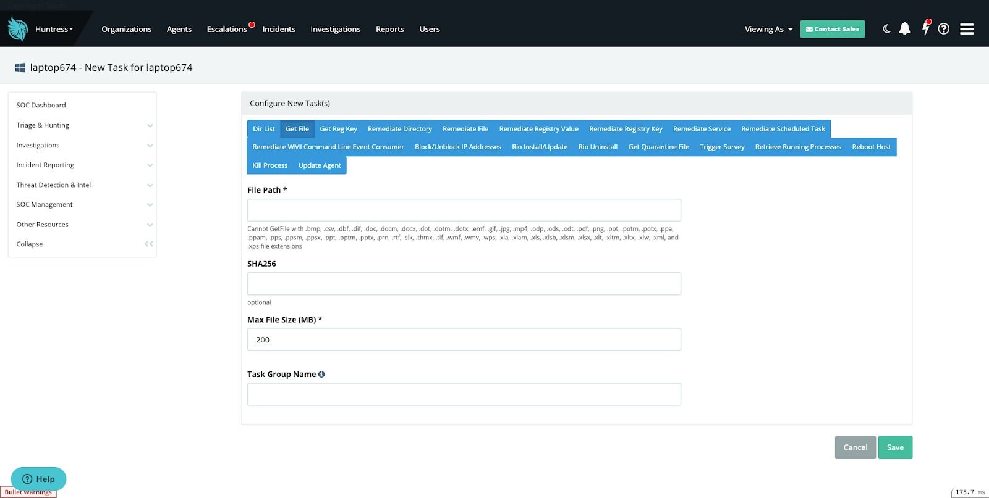The width and height of the screenshot is (989, 498).
Task: Open the help question mark icon
Action: [943, 29]
